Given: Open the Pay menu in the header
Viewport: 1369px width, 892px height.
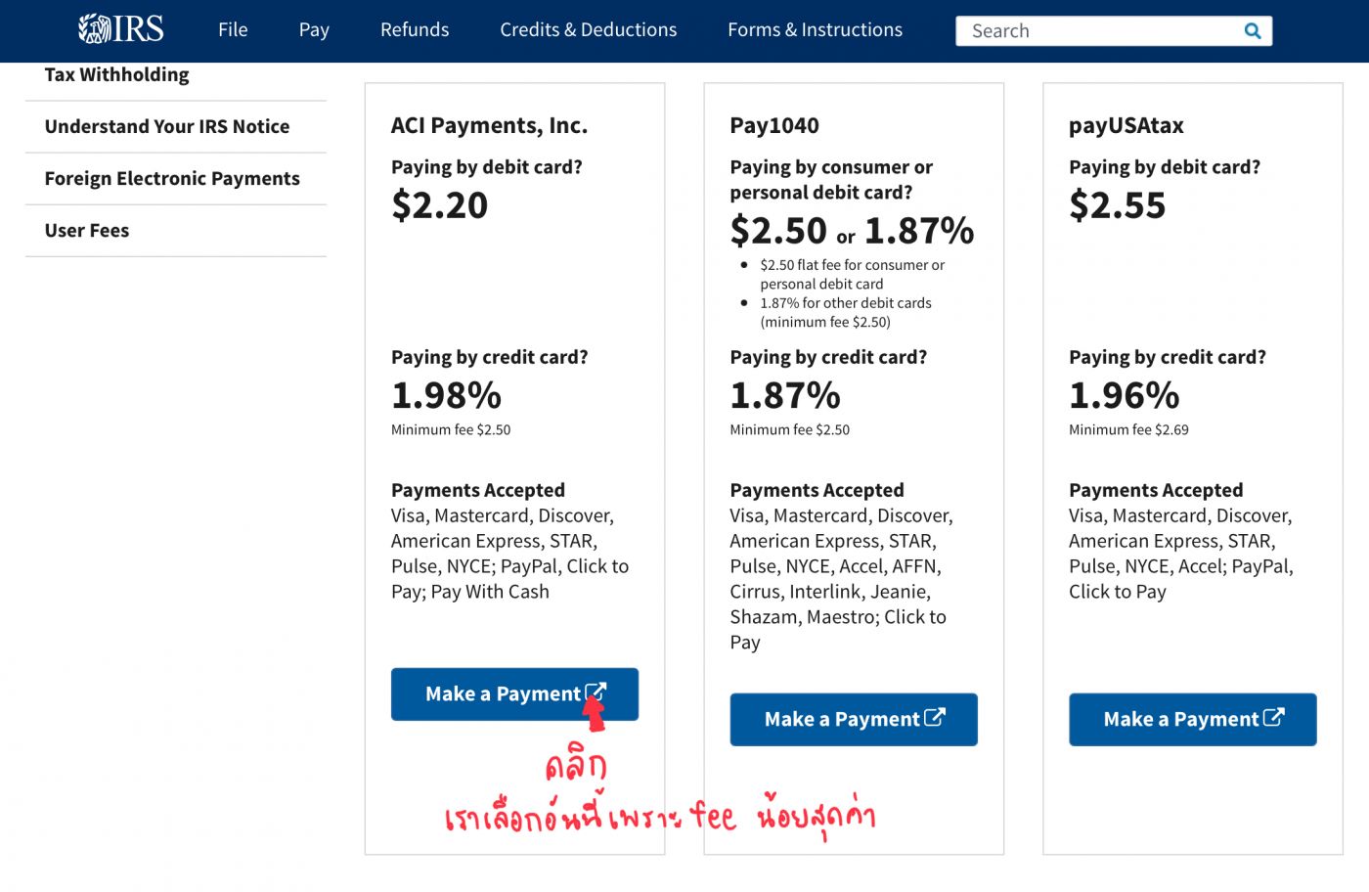Looking at the screenshot, I should tap(314, 30).
